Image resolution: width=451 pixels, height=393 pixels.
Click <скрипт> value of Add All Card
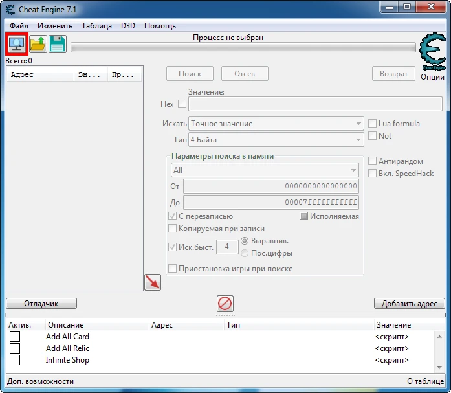tap(391, 337)
